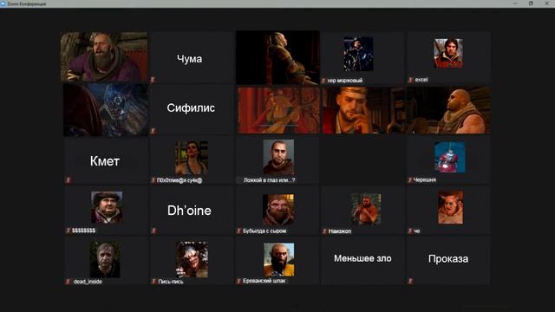The image size is (555, 312).
Task: Click the Черешня participant avatar
Action: pos(449,158)
